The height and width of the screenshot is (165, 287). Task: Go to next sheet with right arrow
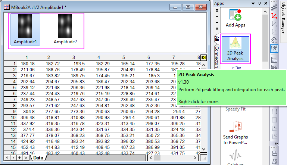pos(13,158)
